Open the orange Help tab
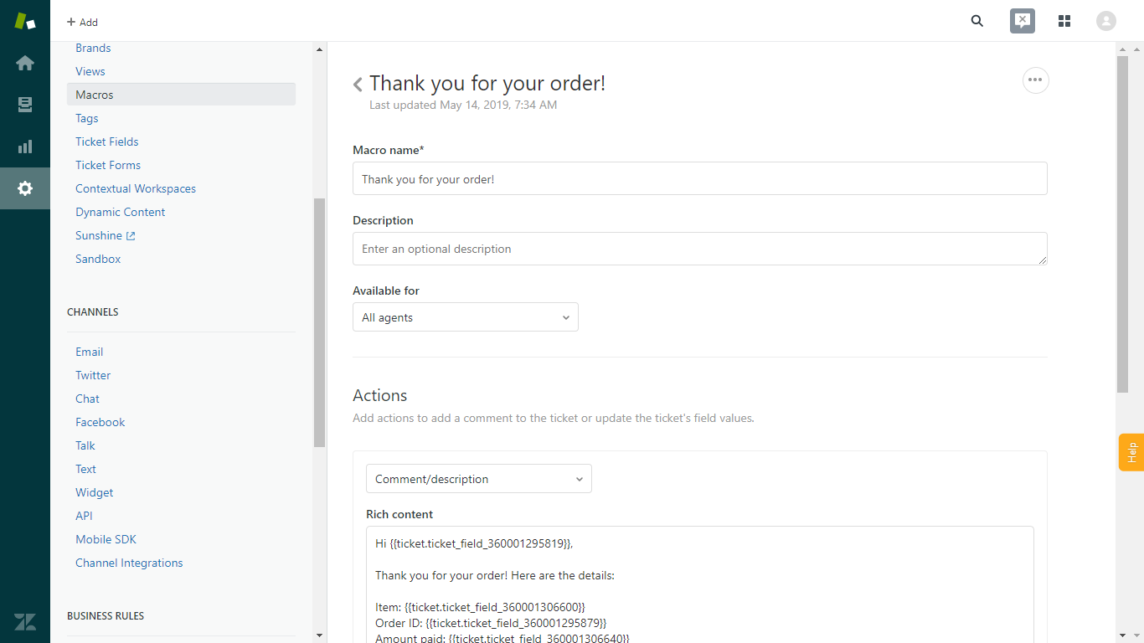The width and height of the screenshot is (1144, 643). (1131, 452)
